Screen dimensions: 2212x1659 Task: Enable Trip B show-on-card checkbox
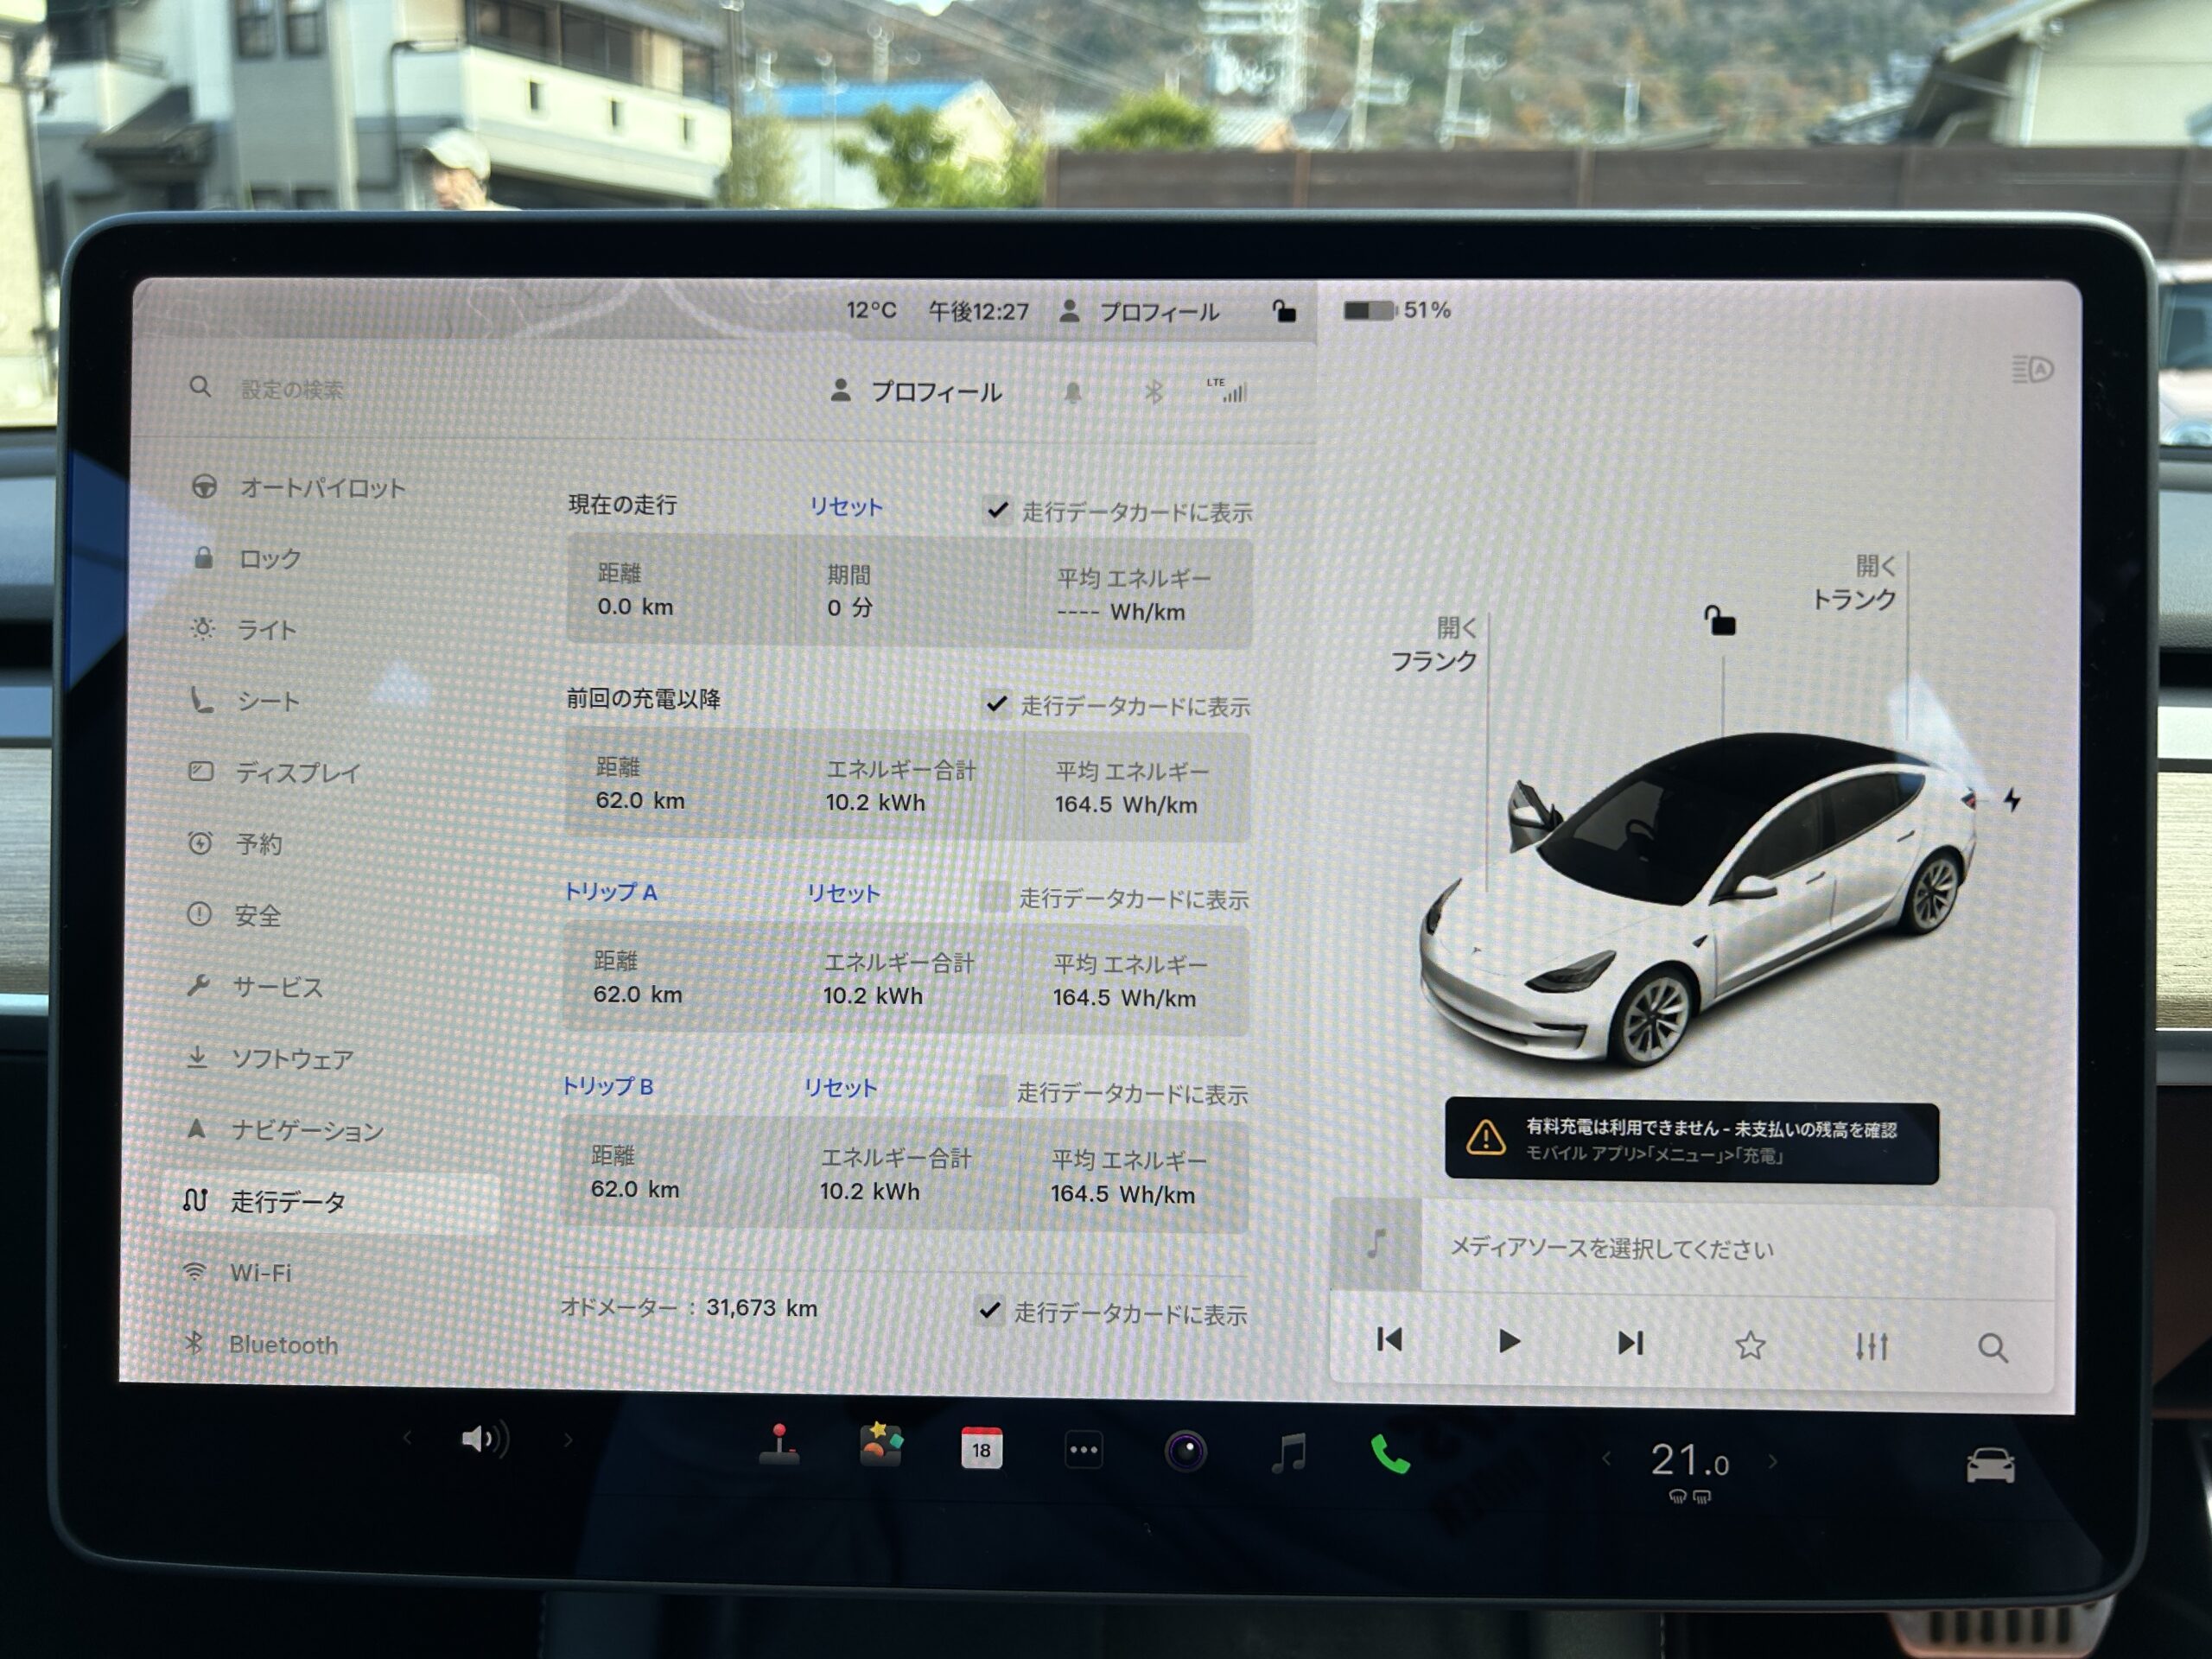(991, 1091)
